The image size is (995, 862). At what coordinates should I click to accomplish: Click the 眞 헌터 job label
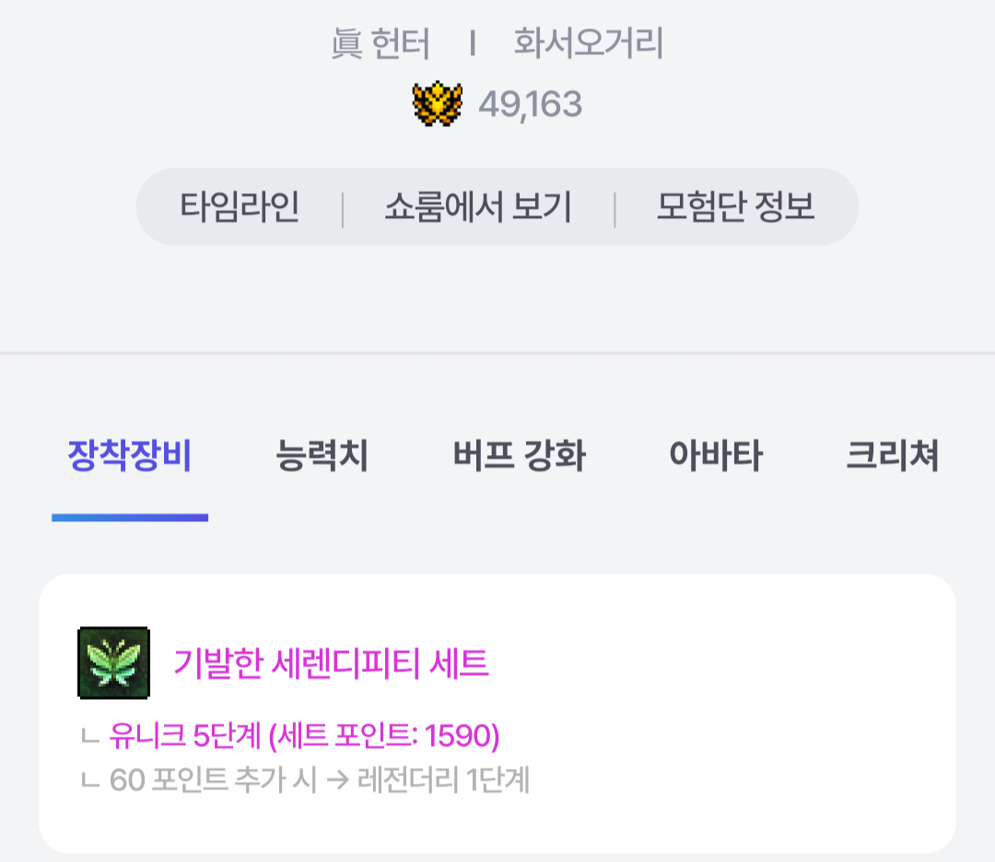coord(380,44)
